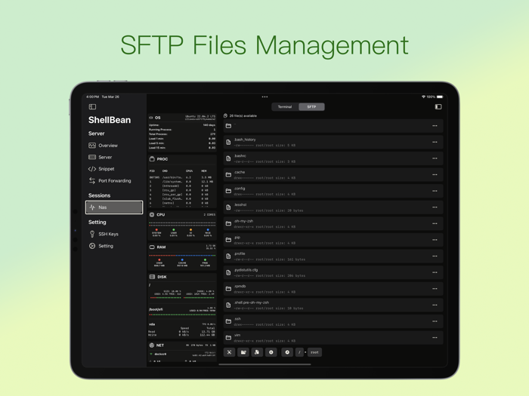Click the Wi-Fi status icon
Viewport: 529px width, 396px height.
click(x=423, y=97)
